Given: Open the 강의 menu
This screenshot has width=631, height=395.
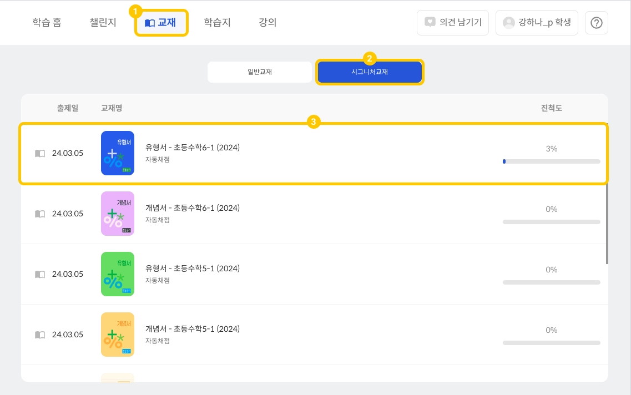Looking at the screenshot, I should click(267, 23).
